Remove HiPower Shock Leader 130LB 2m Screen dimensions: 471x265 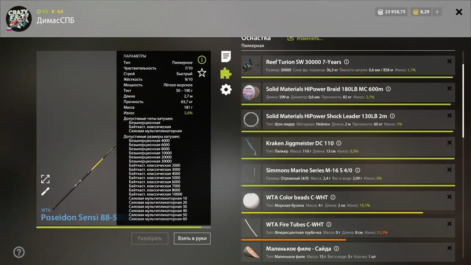(x=449, y=116)
